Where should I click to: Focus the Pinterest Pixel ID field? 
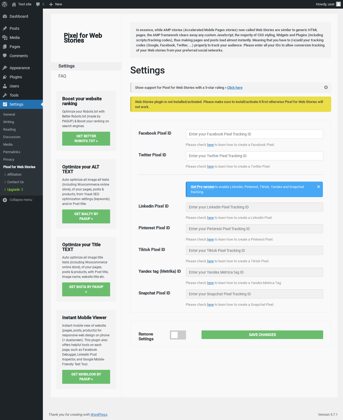(254, 229)
